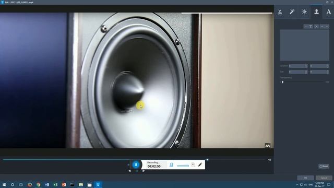Image resolution: width=334 pixels, height=188 pixels.
Task: Adjust the Transparency slider
Action: point(283,82)
